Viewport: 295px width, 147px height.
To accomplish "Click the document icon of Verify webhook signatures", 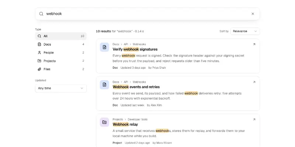I will tap(104, 47).
